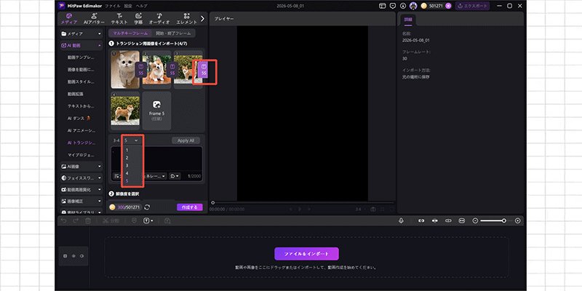Click the microphone voiceover icon

pos(401,220)
